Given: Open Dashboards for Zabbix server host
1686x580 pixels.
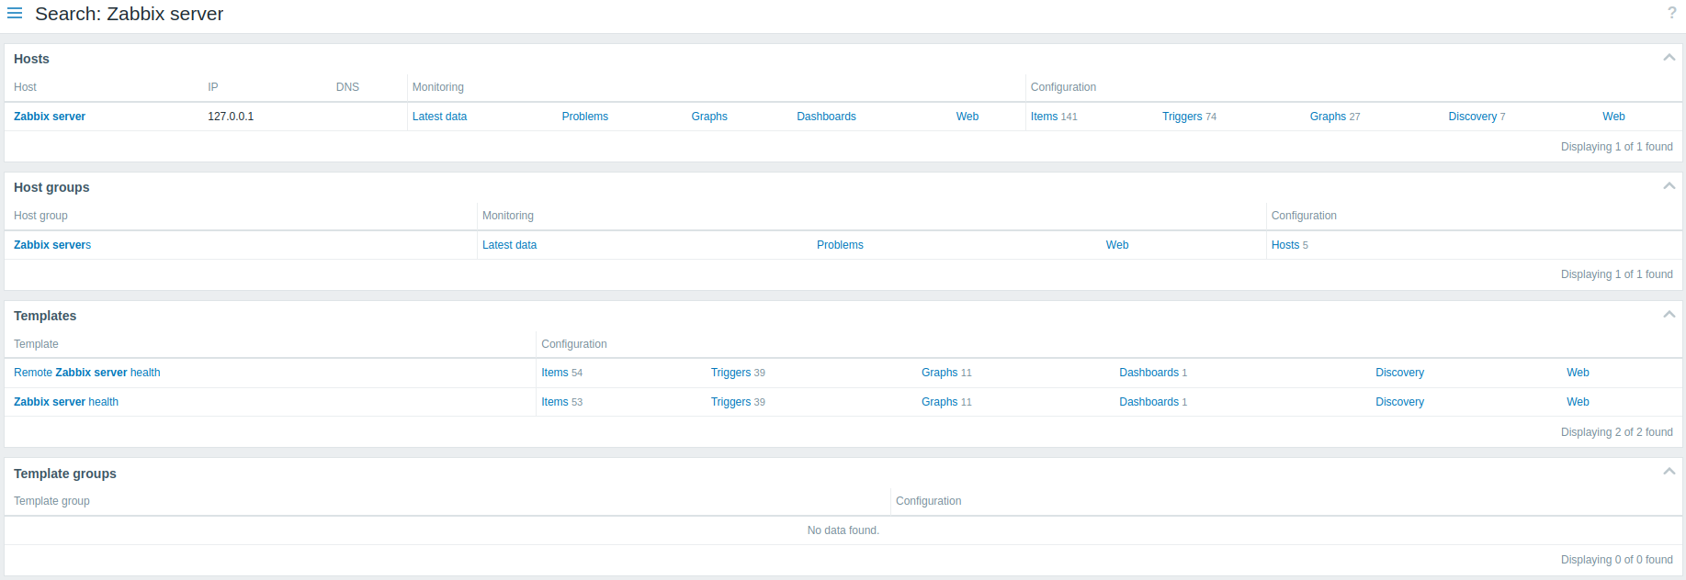Looking at the screenshot, I should 826,117.
